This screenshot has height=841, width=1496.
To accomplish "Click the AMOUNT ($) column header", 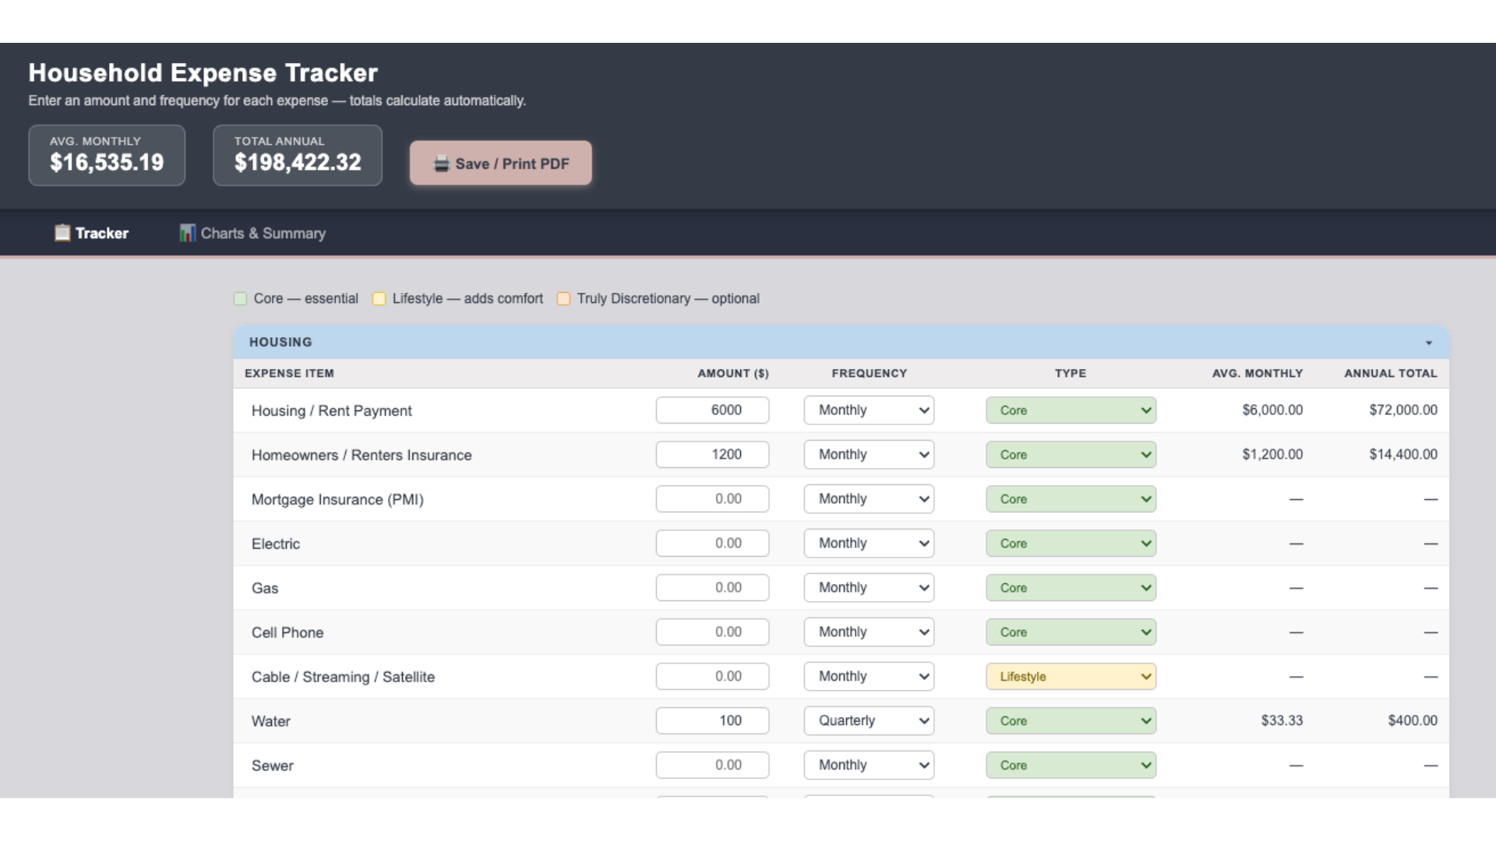I will coord(733,374).
